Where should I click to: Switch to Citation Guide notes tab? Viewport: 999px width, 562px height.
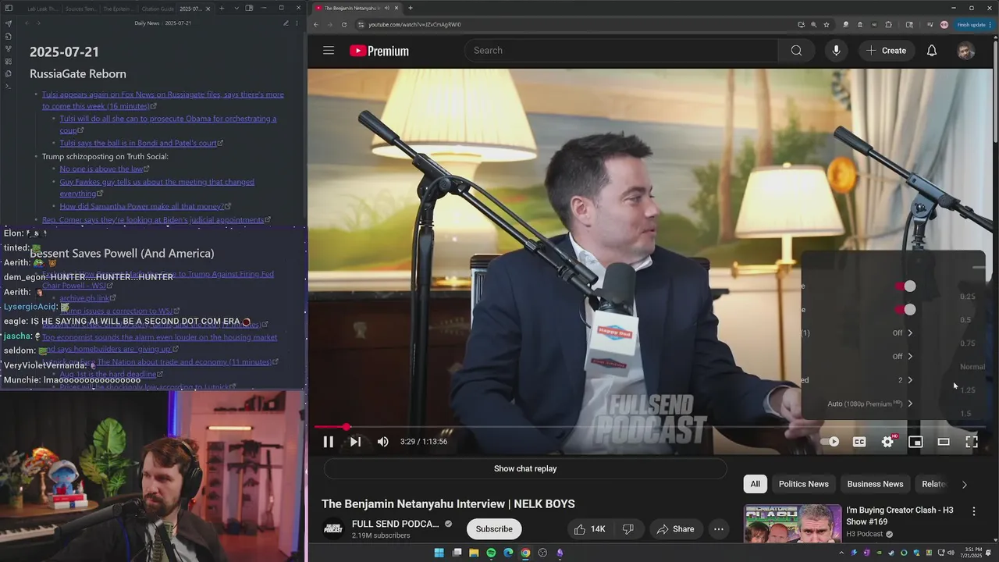click(x=158, y=9)
